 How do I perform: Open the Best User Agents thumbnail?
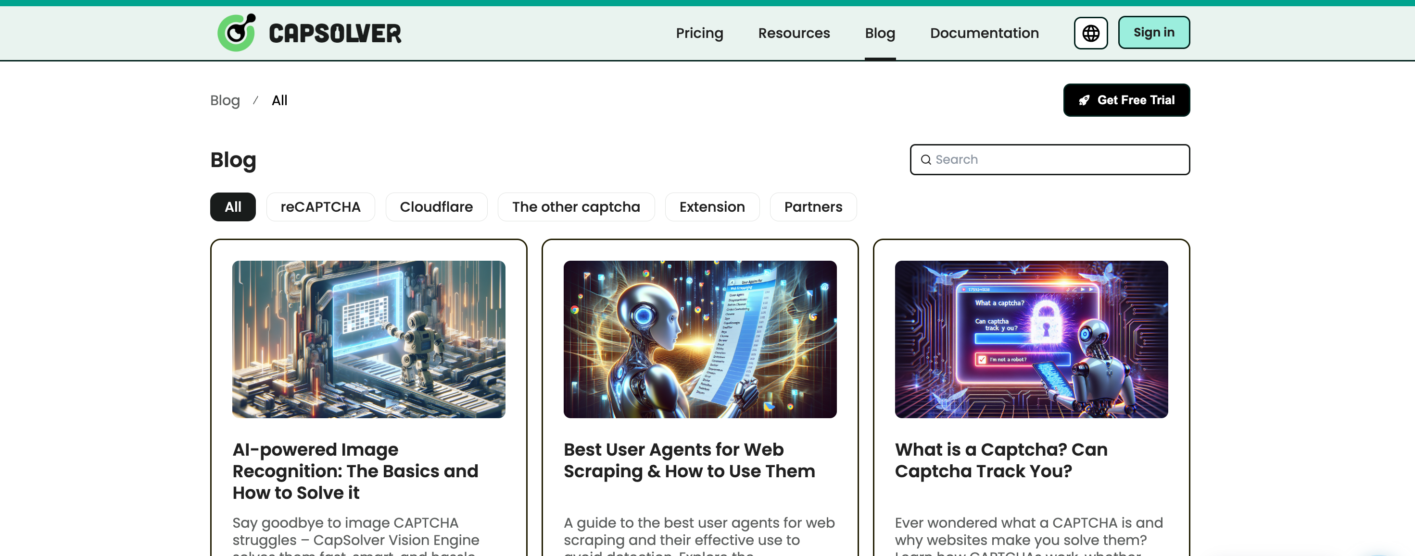coord(700,339)
